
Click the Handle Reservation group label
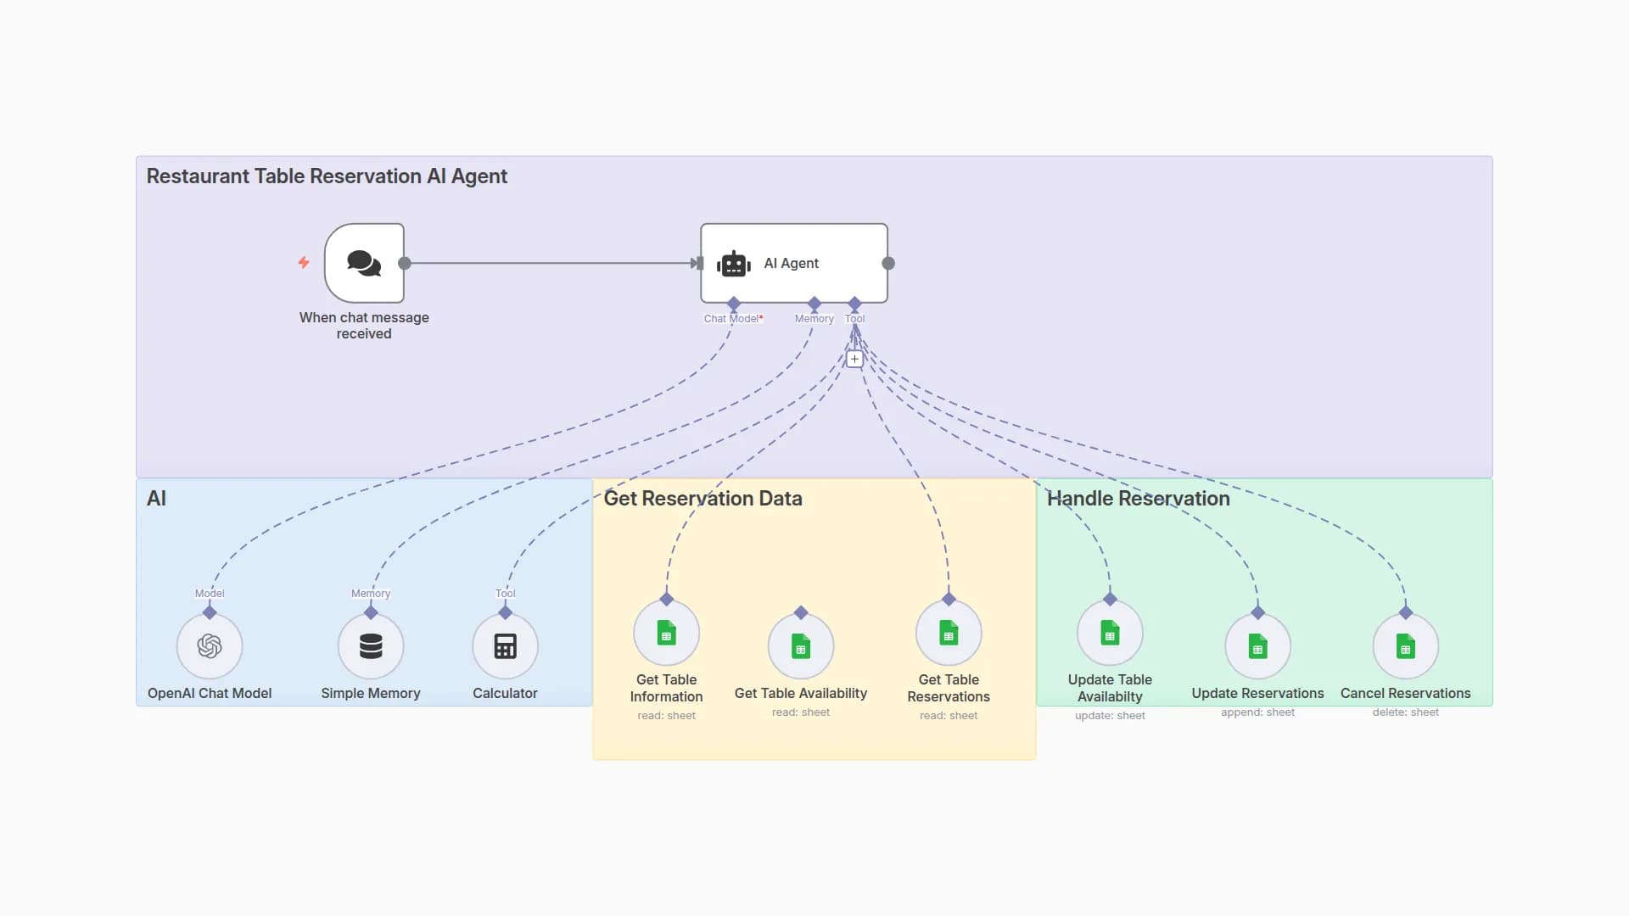pyautogui.click(x=1139, y=499)
